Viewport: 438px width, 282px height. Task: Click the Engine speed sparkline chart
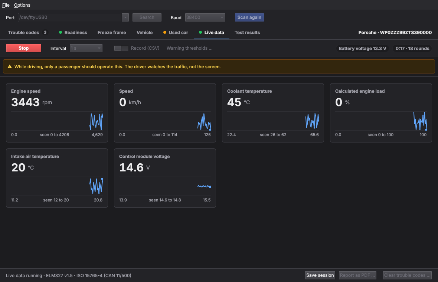57,121
